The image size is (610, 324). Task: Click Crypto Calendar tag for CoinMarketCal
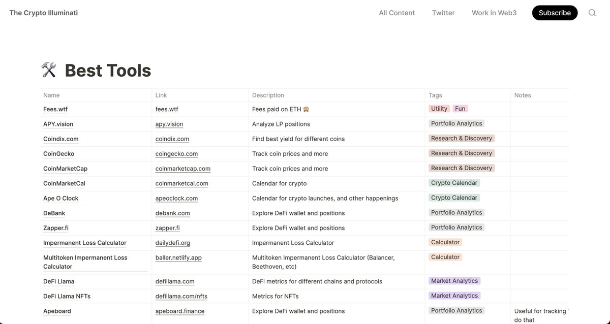pos(454,183)
